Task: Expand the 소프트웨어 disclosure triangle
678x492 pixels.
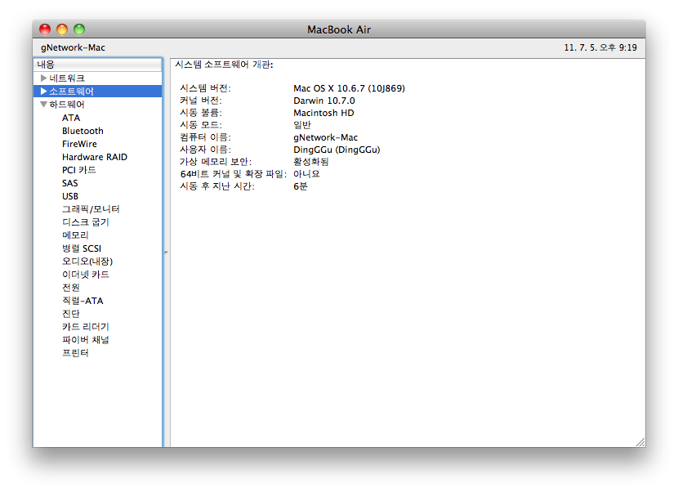Action: (43, 92)
